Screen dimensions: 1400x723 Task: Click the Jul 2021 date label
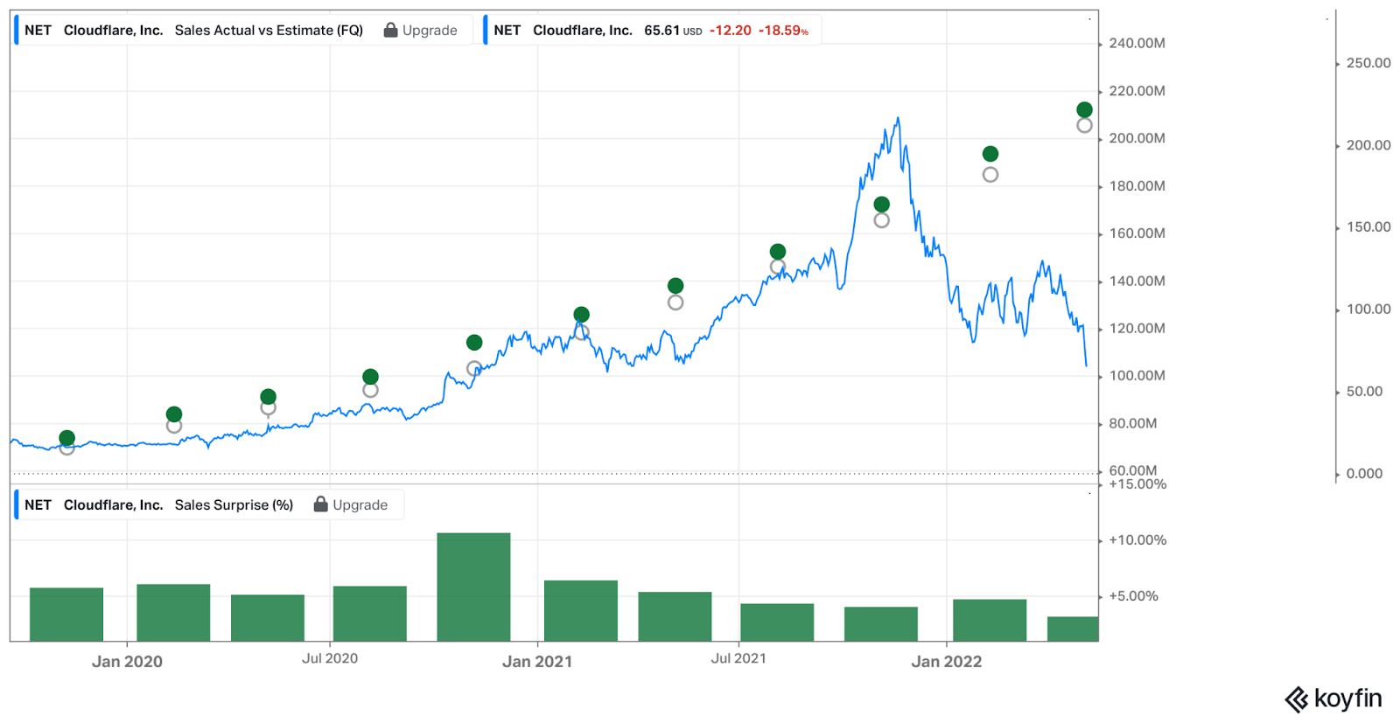[738, 658]
